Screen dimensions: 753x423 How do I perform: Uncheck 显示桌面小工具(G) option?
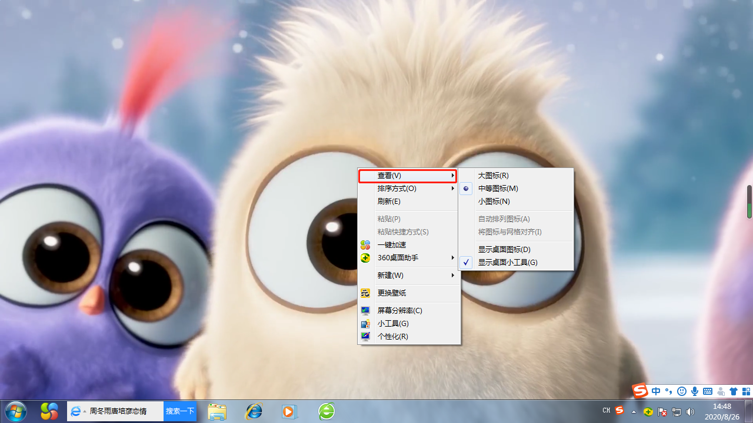pos(516,263)
